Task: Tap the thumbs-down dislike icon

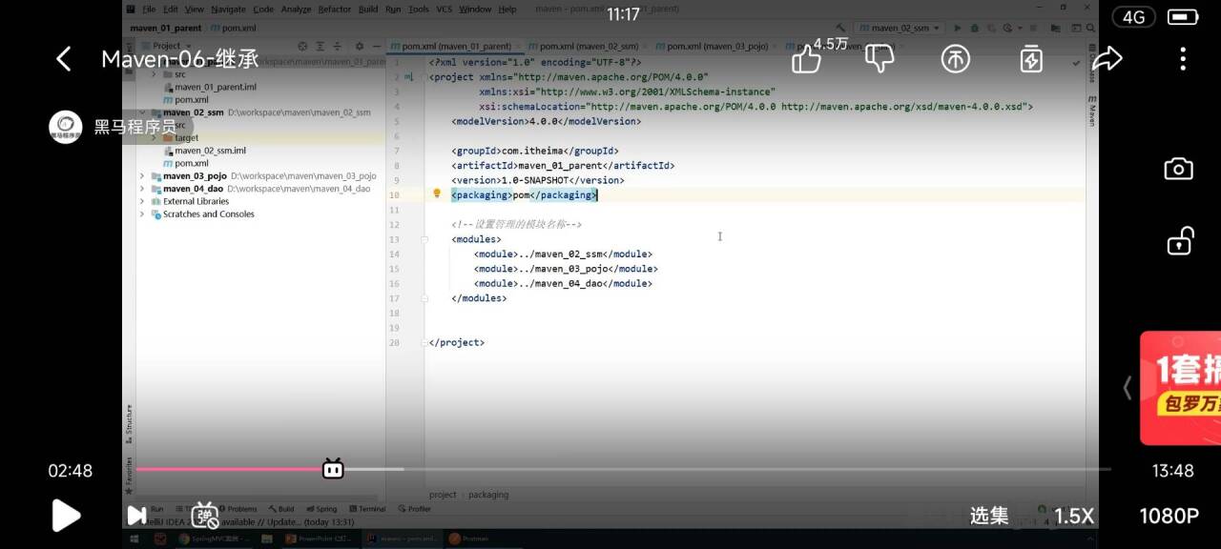Action: (x=880, y=59)
